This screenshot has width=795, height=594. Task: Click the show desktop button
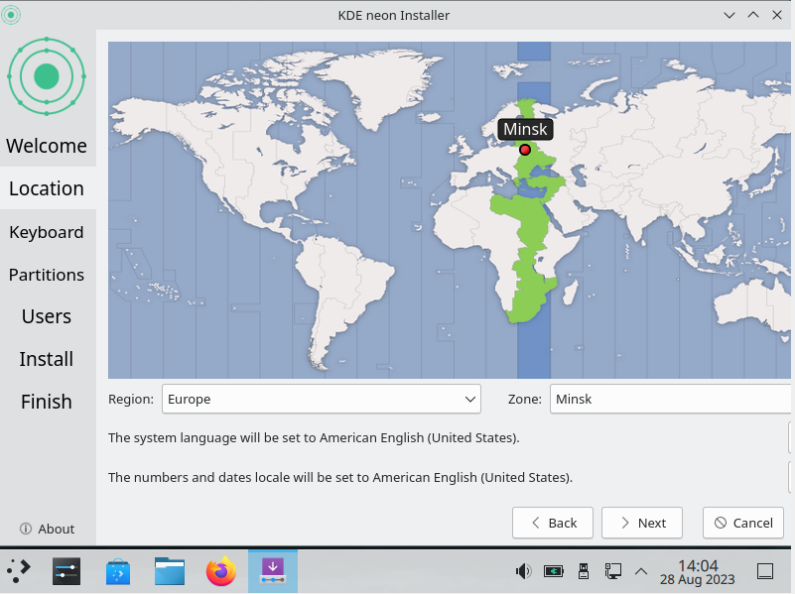click(x=765, y=572)
